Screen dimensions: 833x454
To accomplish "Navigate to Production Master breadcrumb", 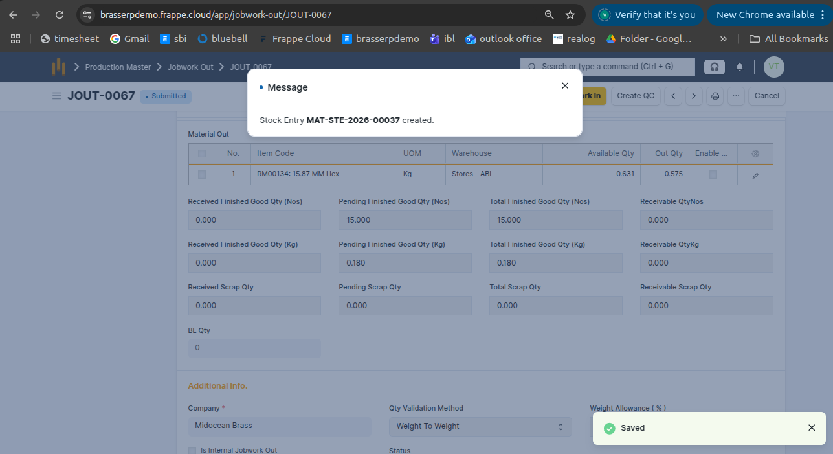I will tap(118, 67).
